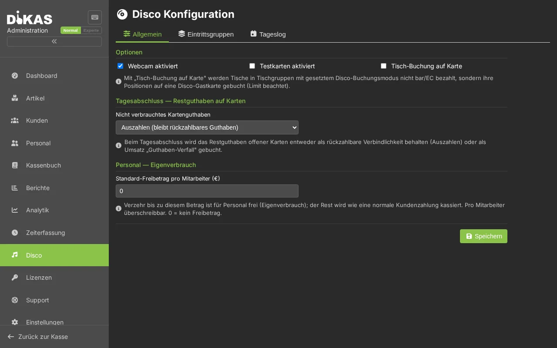The image size is (557, 348).
Task: Click the Tagesabschluss — Restguthaben auf Karten heading
Action: (181, 101)
